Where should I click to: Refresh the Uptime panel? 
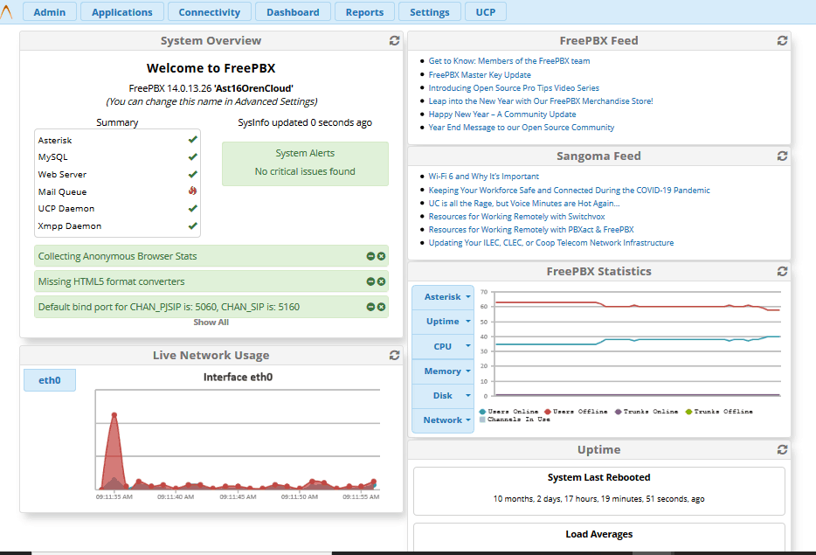[x=782, y=449]
